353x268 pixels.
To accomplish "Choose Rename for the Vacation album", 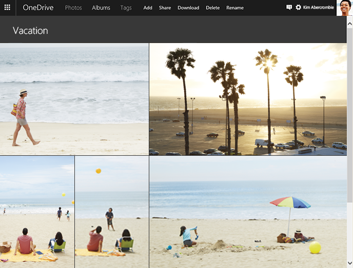I will point(235,8).
